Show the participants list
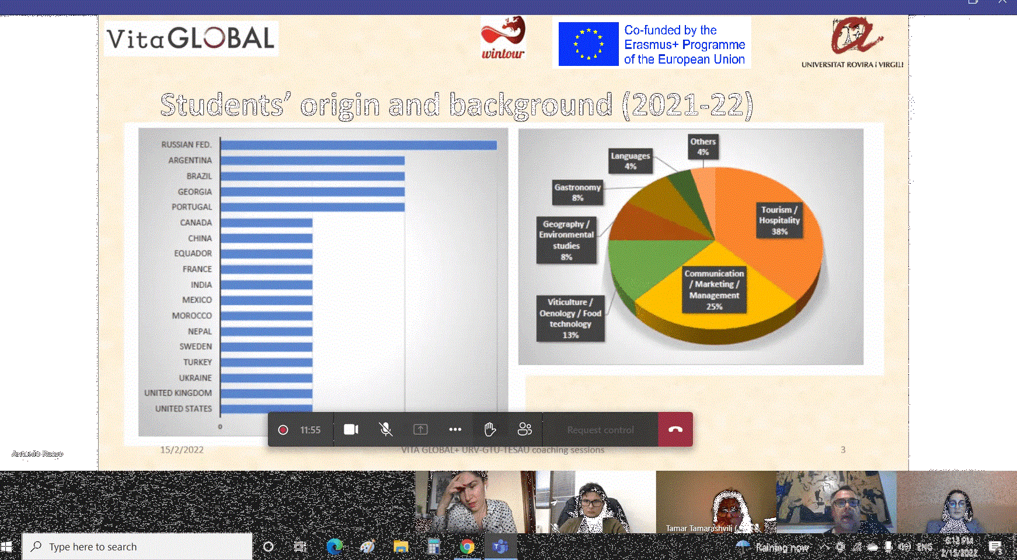The width and height of the screenshot is (1017, 560). (x=524, y=430)
